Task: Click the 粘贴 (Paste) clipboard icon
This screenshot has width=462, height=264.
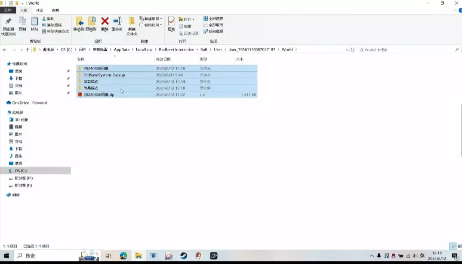Action: [34, 24]
